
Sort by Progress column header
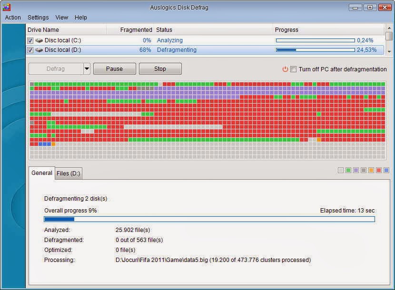click(x=328, y=29)
